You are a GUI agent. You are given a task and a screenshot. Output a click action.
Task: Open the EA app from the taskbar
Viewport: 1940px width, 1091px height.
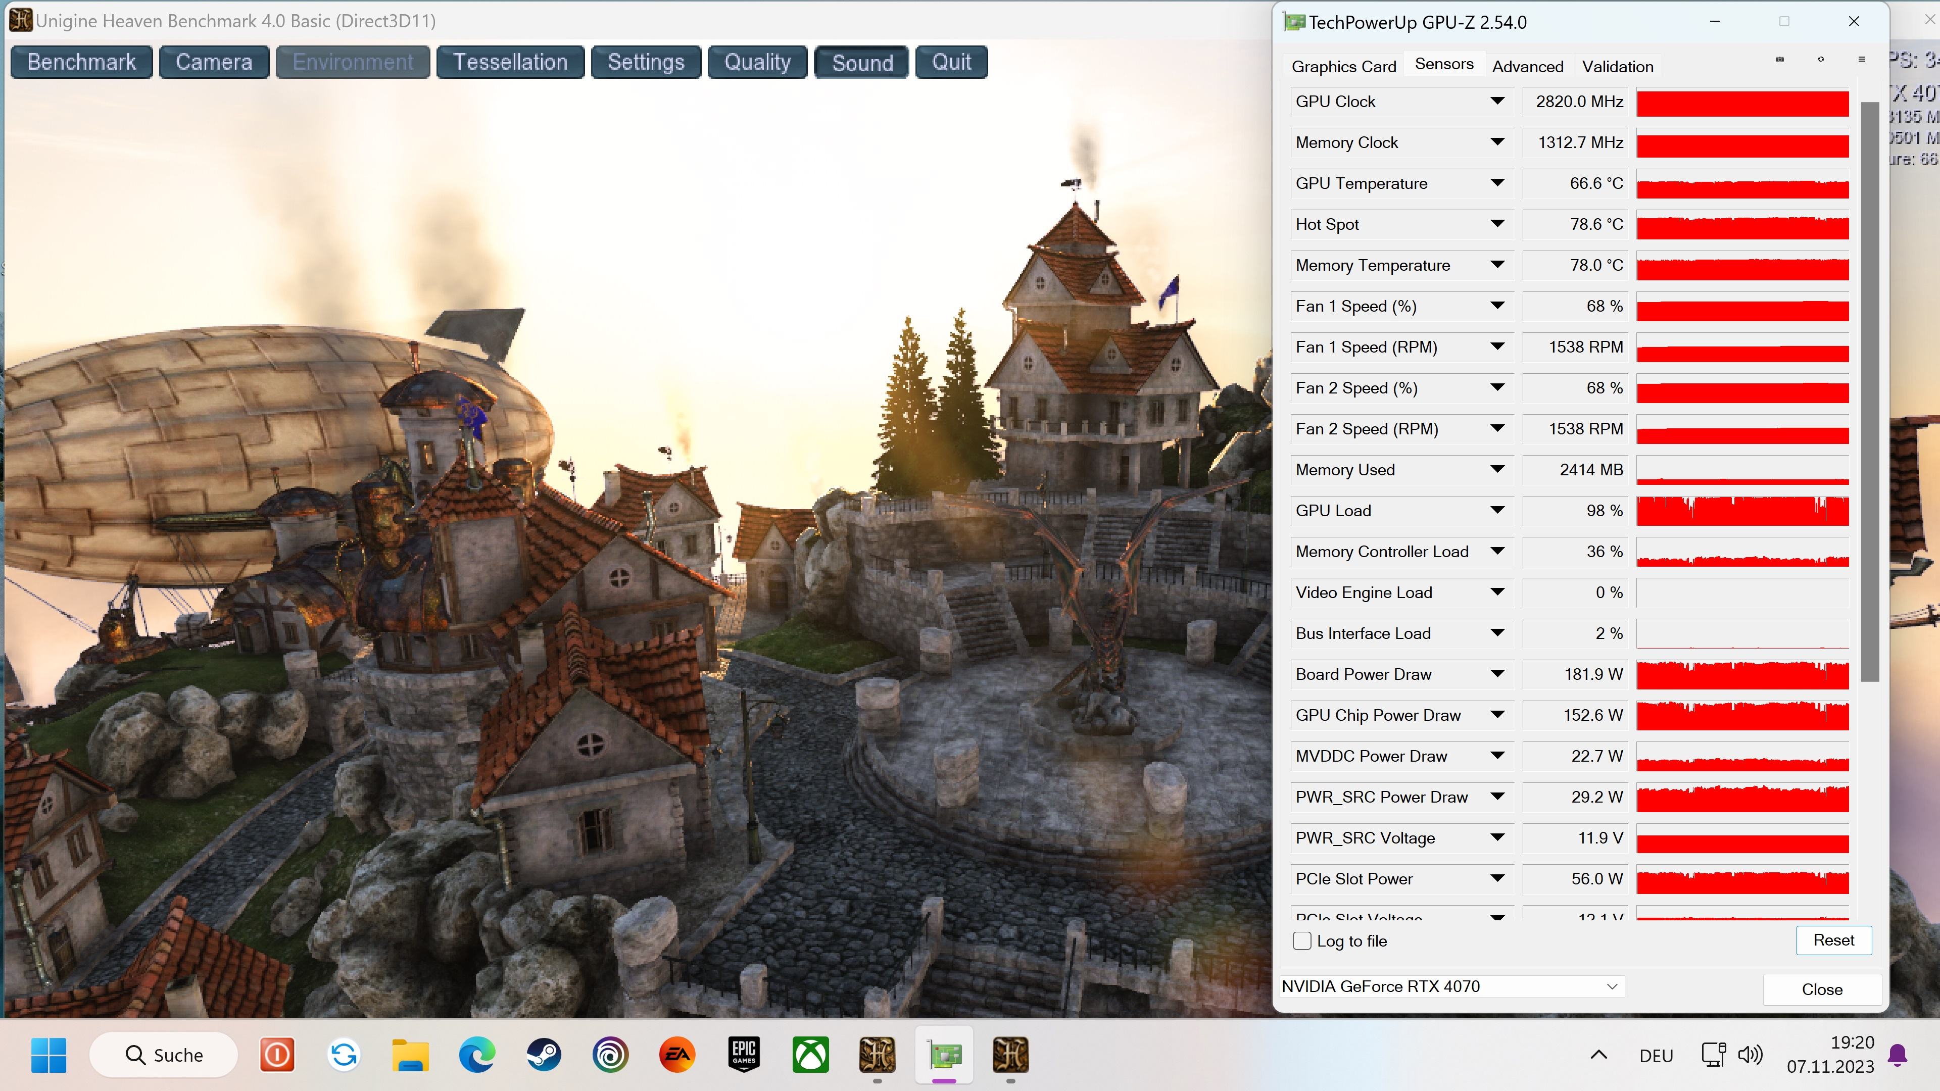[x=677, y=1055]
